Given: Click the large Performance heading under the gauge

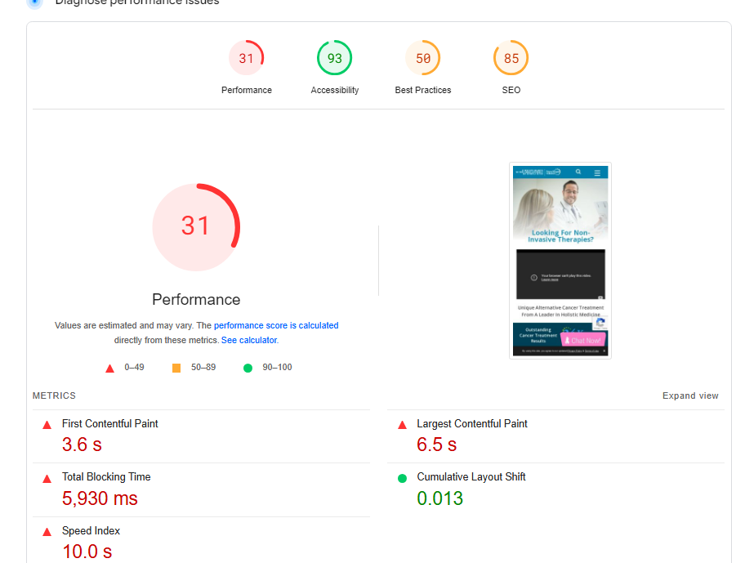Looking at the screenshot, I should pos(196,300).
